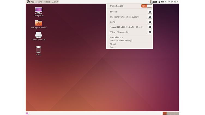
Task: Click the show desktop button in the bottom panel
Action: [27, 113]
